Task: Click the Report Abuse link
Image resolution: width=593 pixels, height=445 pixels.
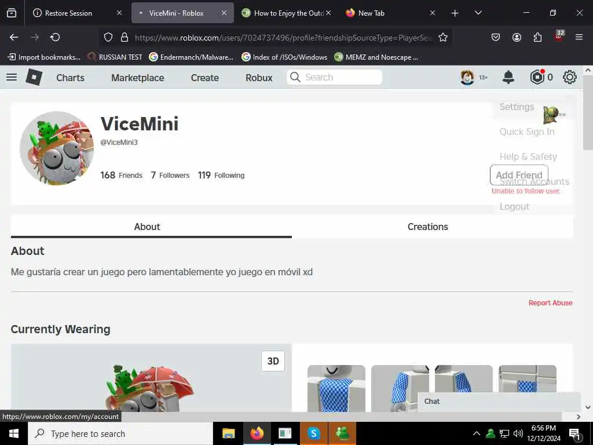Action: (x=550, y=302)
